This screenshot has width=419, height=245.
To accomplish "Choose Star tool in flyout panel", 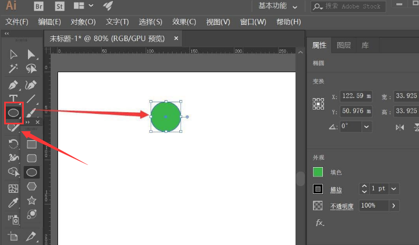I will [x=32, y=200].
